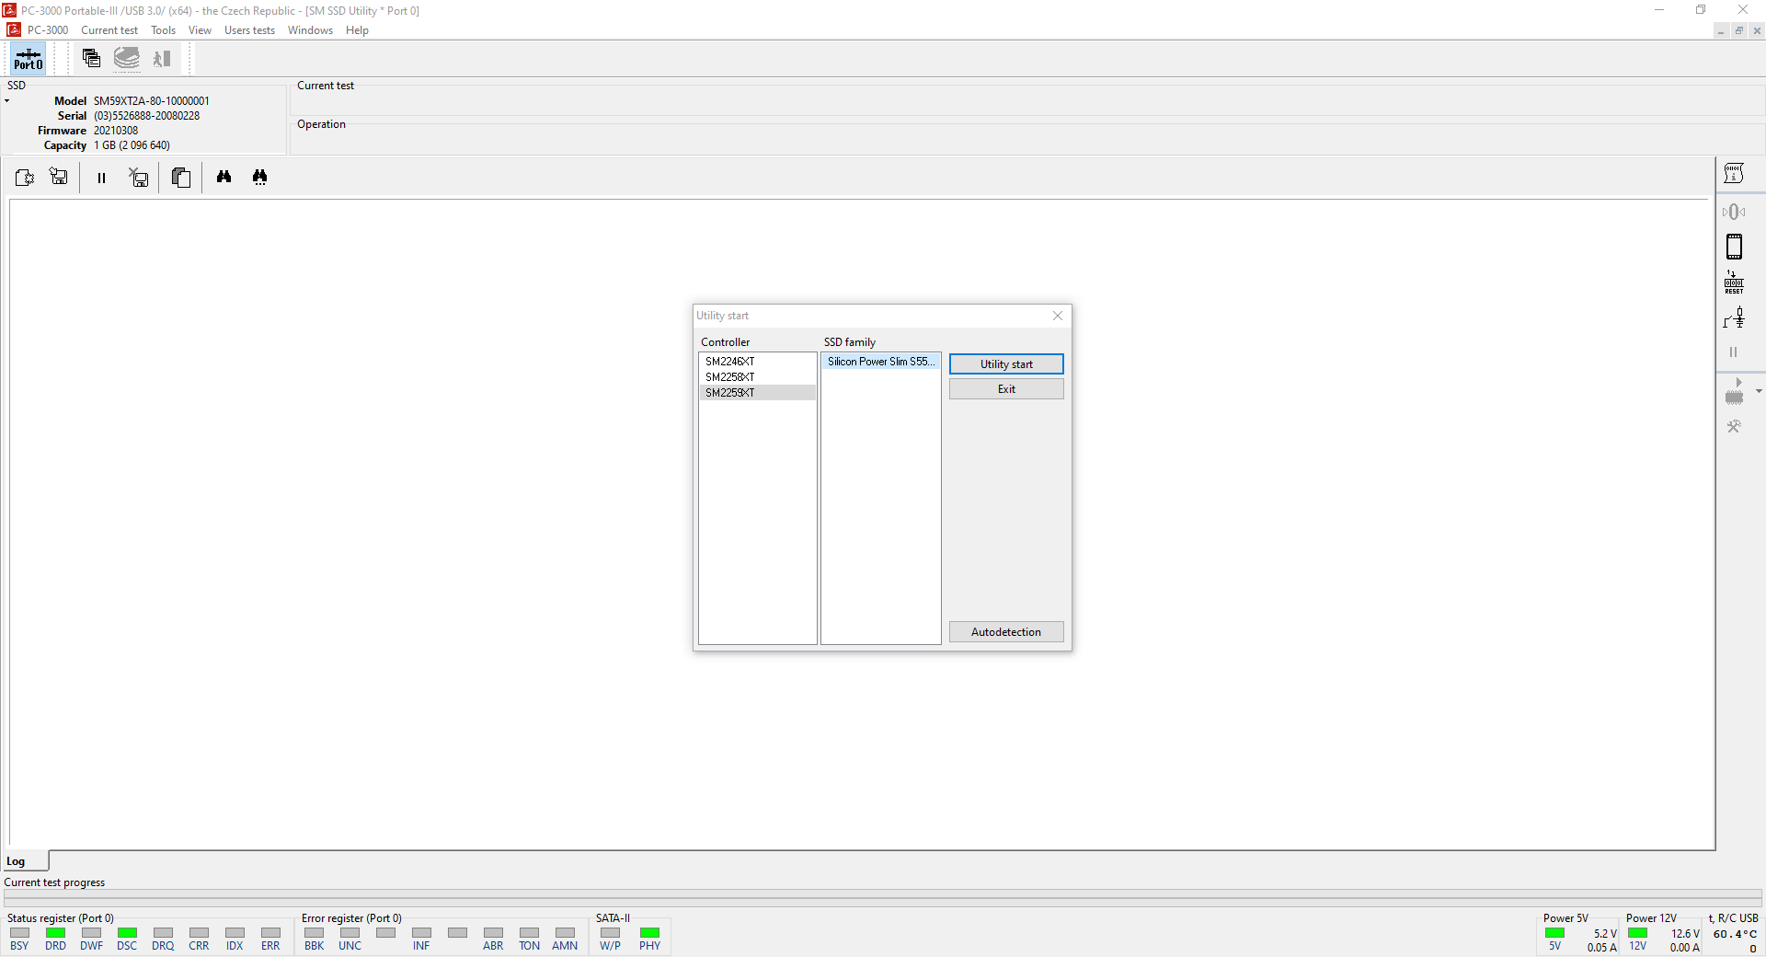Click the copy pages icon in log toolbar

[181, 178]
